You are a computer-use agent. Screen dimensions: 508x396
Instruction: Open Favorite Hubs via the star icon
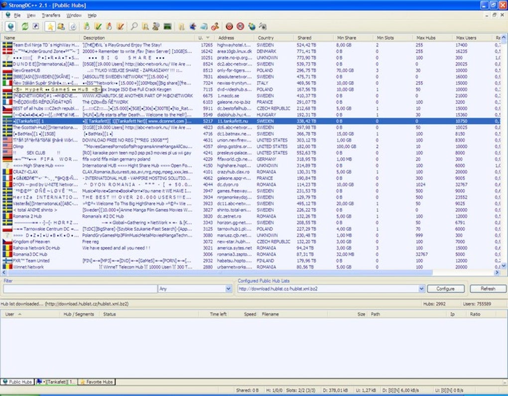(x=50, y=26)
